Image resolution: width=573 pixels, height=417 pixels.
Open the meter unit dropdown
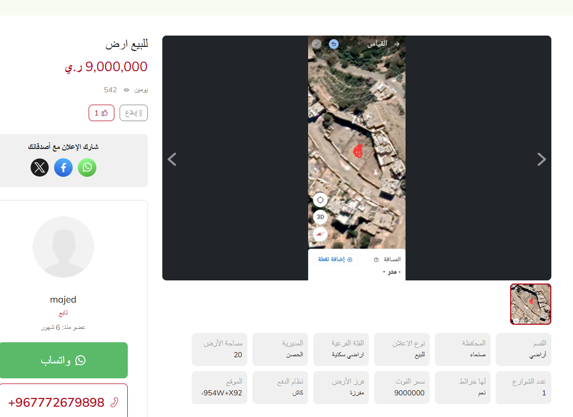392,272
